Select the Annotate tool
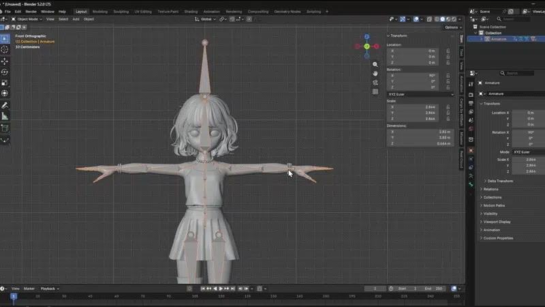Viewport: 545px width, 307px height. point(5,105)
